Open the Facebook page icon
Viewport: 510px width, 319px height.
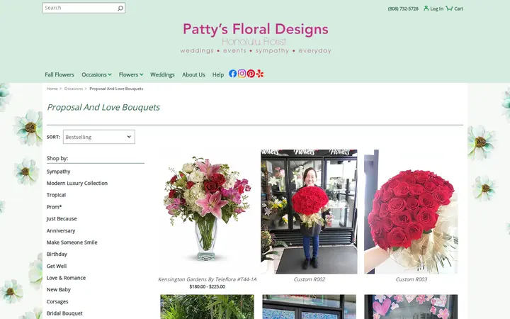point(232,74)
